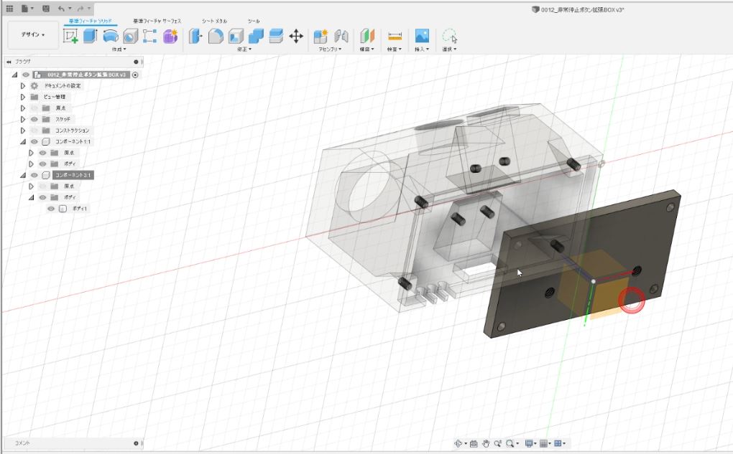This screenshot has width=733, height=454.
Task: Switch to the サーフェス tab
Action: pyautogui.click(x=157, y=22)
